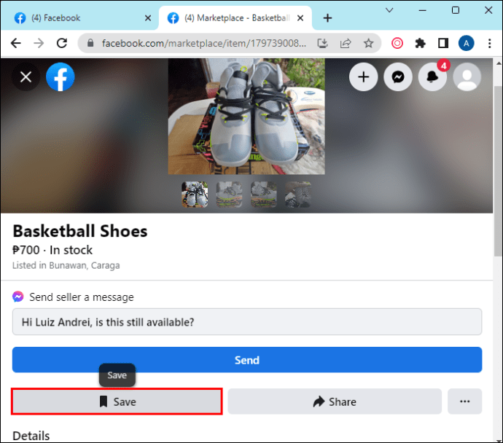Open the Chrome three-dot menu
The image size is (503, 443).
(x=489, y=43)
